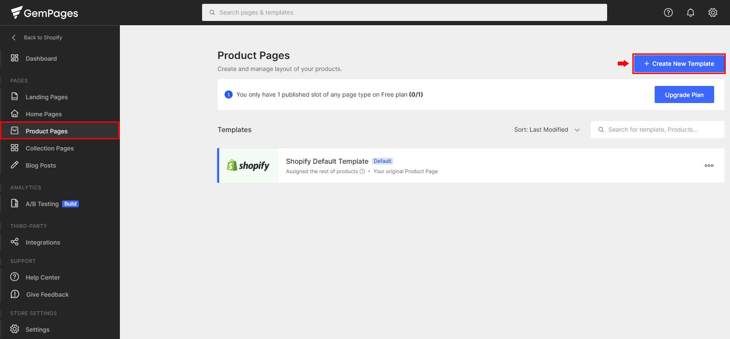Viewport: 730px width, 339px height.
Task: Click the Help Center question icon
Action: [15, 277]
